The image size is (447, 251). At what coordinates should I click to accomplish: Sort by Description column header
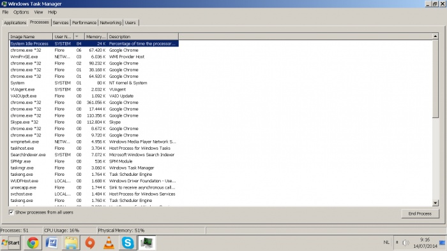point(143,37)
